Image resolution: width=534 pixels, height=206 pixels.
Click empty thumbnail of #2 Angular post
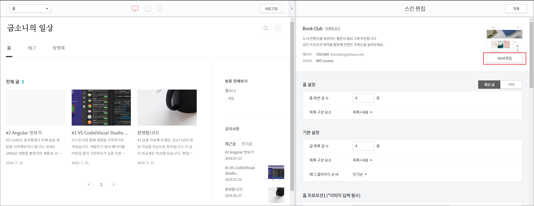[x=35, y=108]
